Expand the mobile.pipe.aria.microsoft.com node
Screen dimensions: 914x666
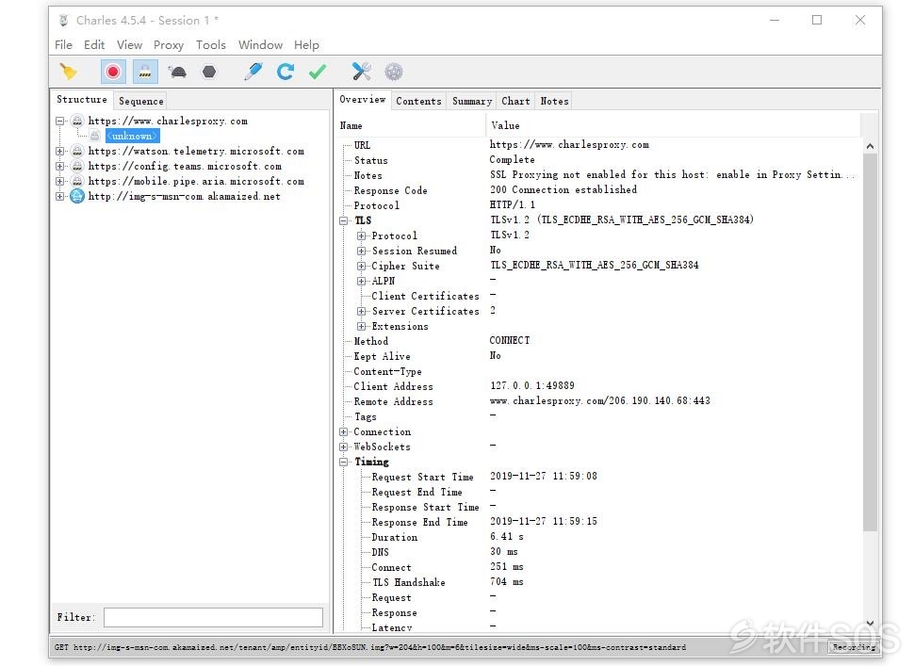(59, 181)
